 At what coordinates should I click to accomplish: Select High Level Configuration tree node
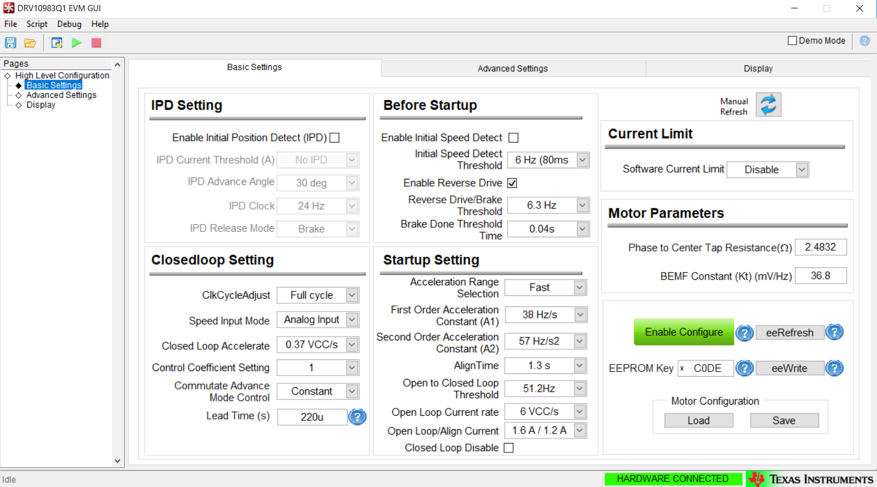click(x=62, y=75)
